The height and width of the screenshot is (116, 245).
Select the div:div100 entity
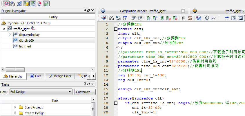click(26, 40)
